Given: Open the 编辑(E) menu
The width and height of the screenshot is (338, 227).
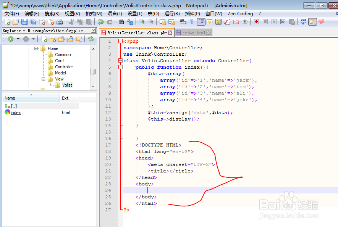Looking at the screenshot, I should pos(32,14).
